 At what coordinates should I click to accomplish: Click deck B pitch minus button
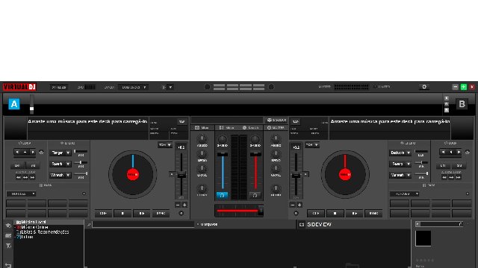293,205
